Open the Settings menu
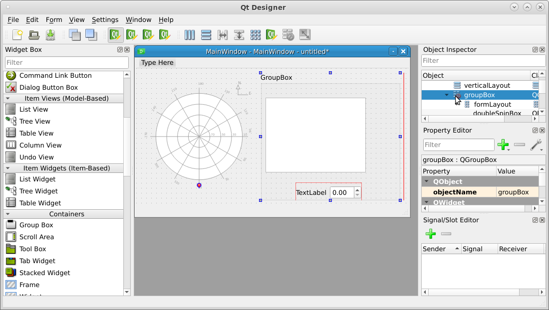549x310 pixels. tap(105, 20)
